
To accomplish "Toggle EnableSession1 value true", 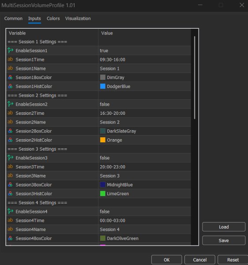I will coord(144,50).
